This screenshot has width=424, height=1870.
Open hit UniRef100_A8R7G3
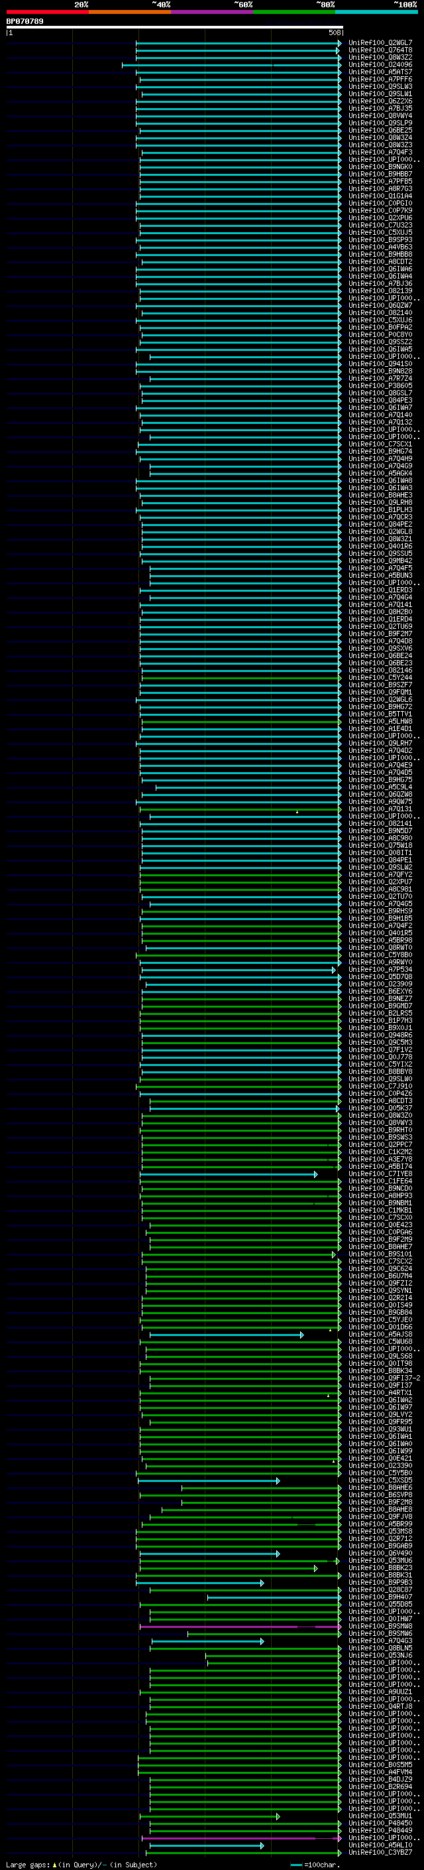[380, 189]
